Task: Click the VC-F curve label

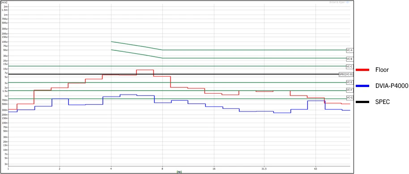Action: click(349, 90)
